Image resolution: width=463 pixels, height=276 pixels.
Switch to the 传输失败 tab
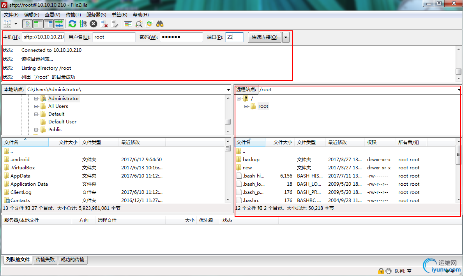(45, 260)
